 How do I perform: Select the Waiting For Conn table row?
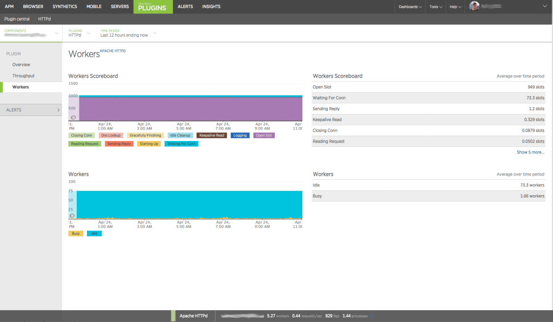tap(428, 98)
